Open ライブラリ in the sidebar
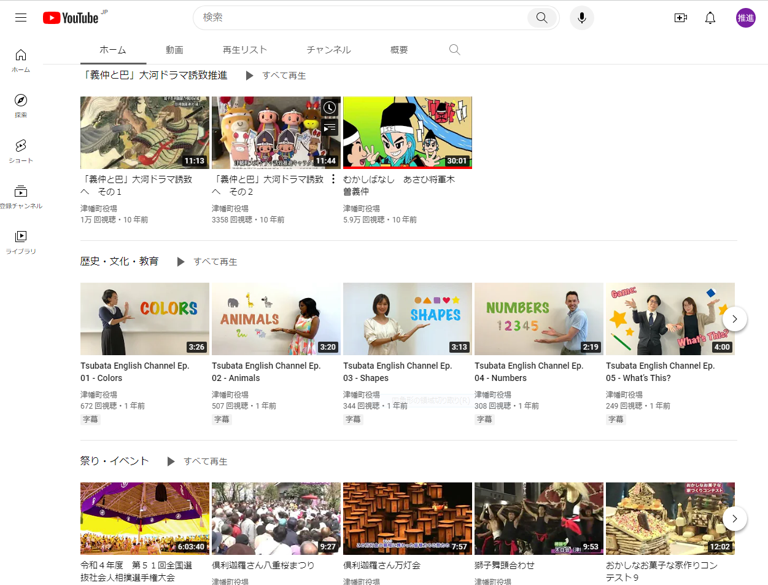 point(21,242)
